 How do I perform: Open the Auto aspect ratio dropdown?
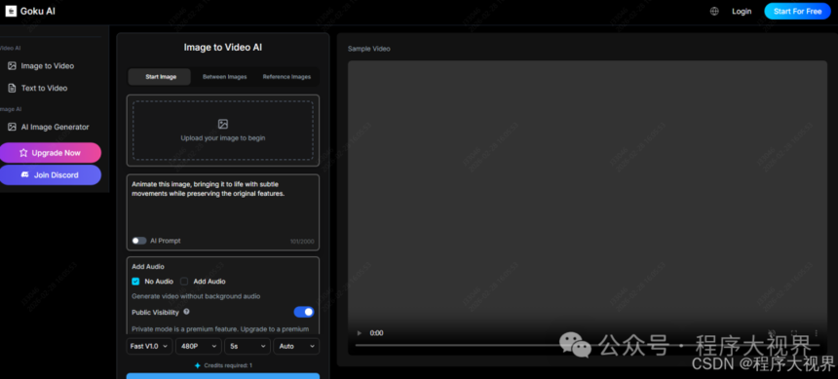pos(296,346)
